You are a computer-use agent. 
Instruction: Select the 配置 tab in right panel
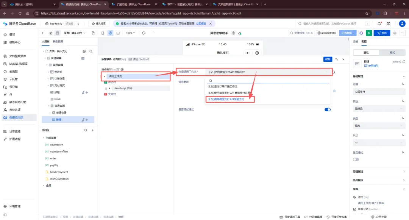(364, 41)
